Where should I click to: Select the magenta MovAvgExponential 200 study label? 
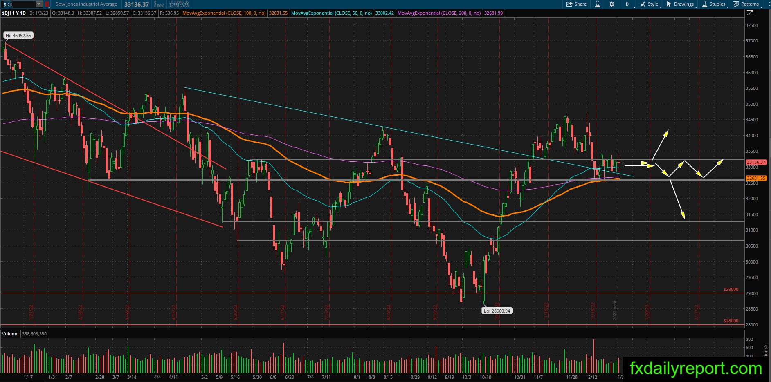pos(439,13)
